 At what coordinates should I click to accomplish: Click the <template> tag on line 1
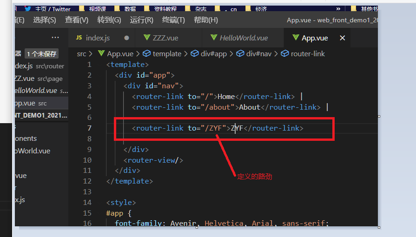[127, 65]
